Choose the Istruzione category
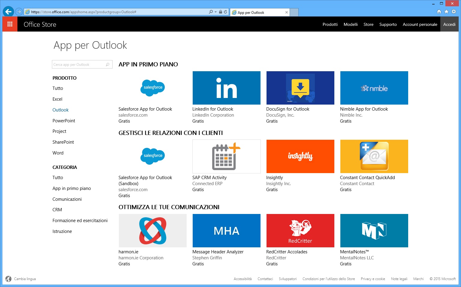Viewport: 461px width, 287px height. coord(62,231)
